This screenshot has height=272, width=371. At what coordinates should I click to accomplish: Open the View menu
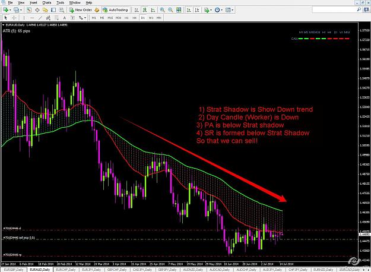(x=21, y=2)
